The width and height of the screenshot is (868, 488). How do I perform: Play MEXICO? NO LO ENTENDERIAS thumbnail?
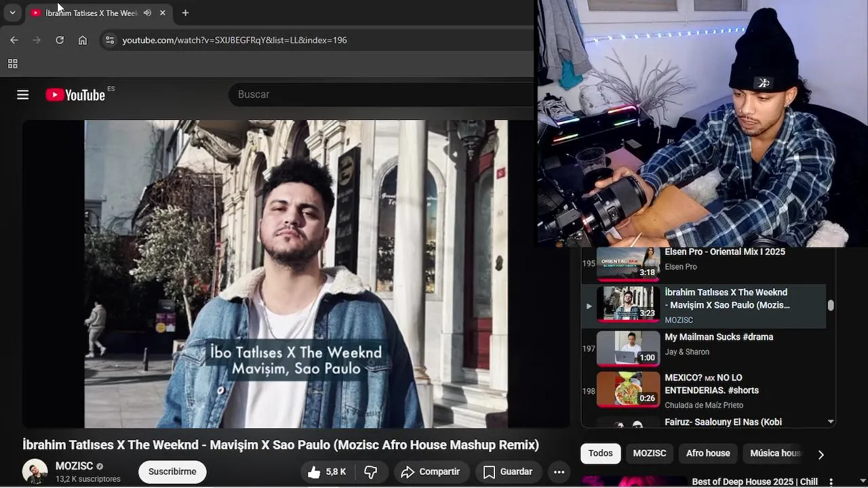click(x=628, y=388)
